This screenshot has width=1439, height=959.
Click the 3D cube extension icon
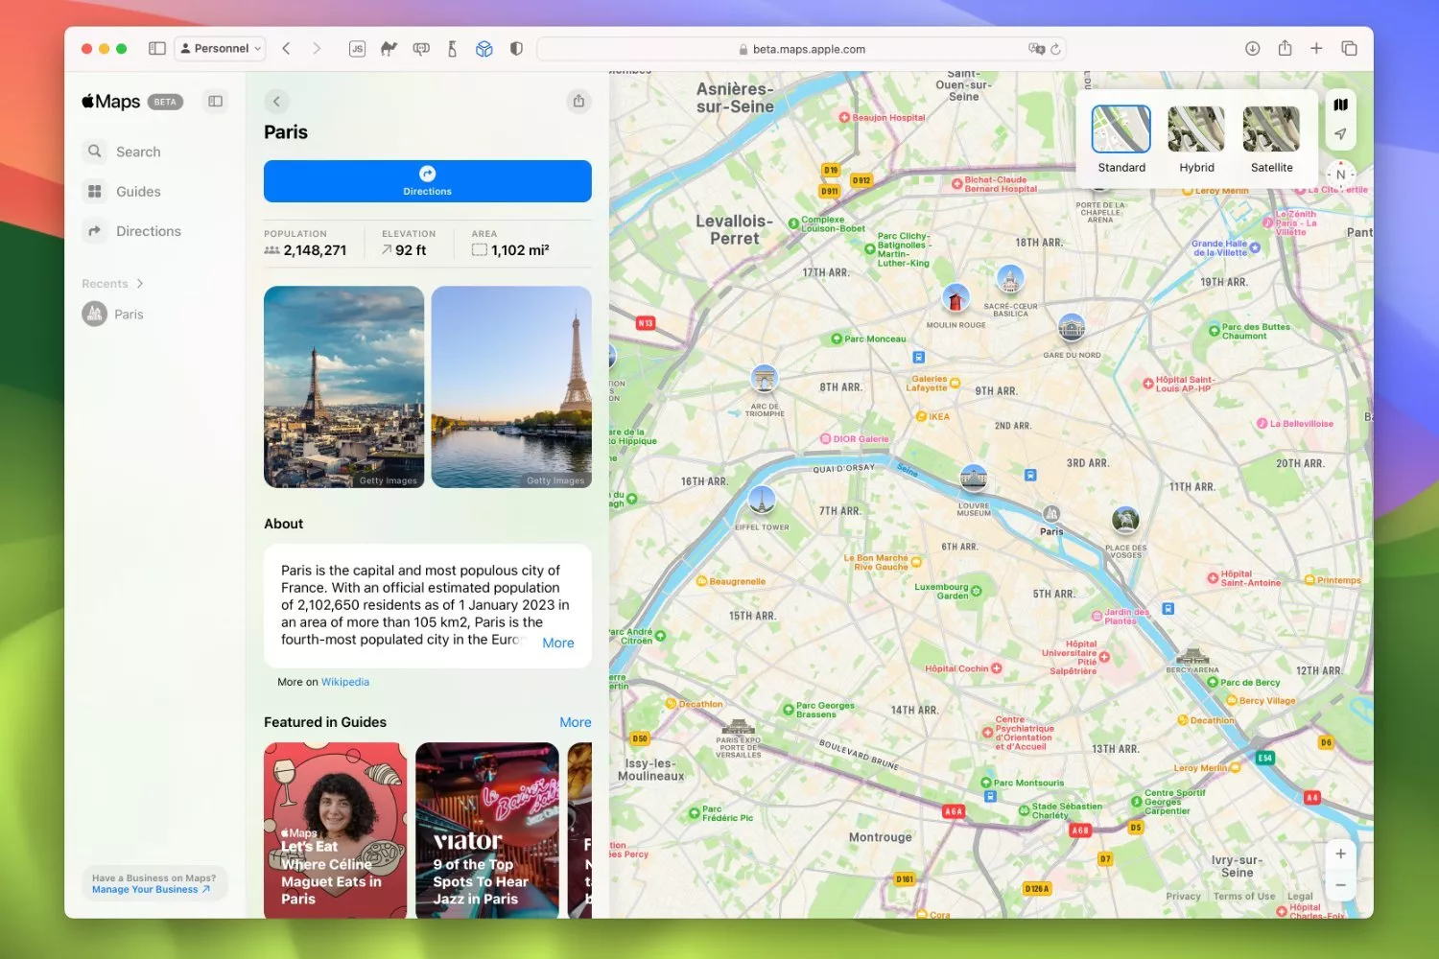(484, 49)
